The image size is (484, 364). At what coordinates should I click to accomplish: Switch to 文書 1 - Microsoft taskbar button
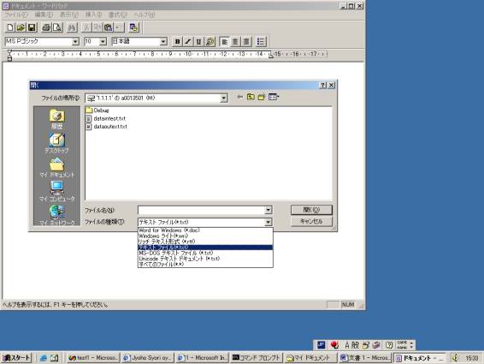(365, 358)
